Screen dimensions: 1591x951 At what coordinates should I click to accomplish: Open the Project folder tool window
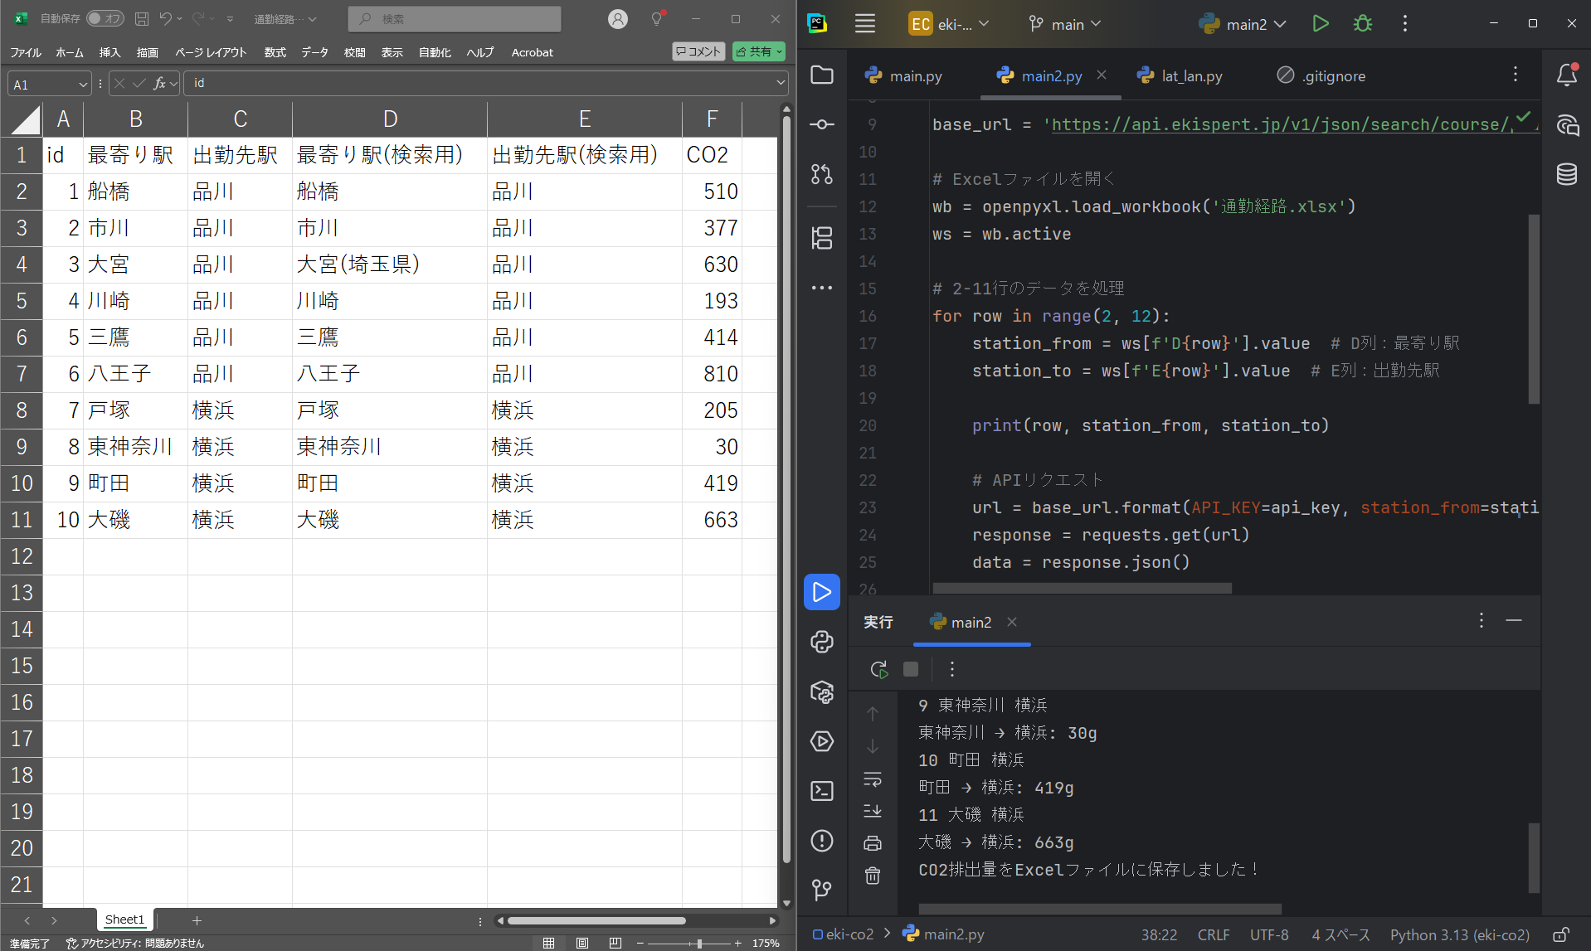click(x=821, y=75)
